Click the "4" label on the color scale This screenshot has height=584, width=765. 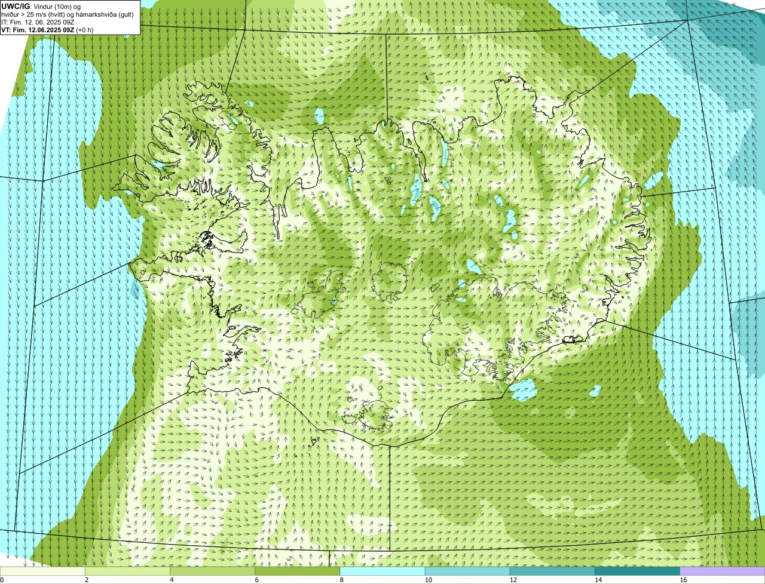pos(172,580)
